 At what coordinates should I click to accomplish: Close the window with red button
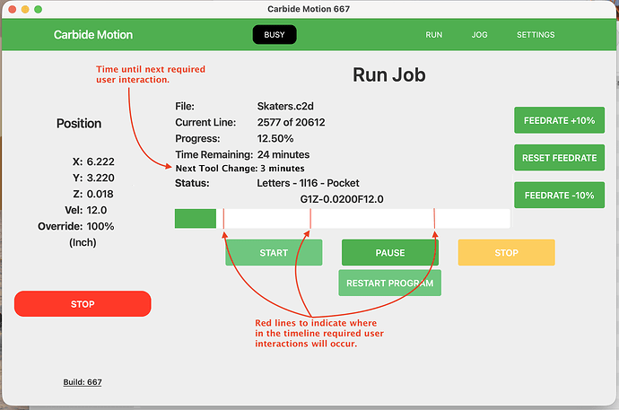pyautogui.click(x=13, y=9)
